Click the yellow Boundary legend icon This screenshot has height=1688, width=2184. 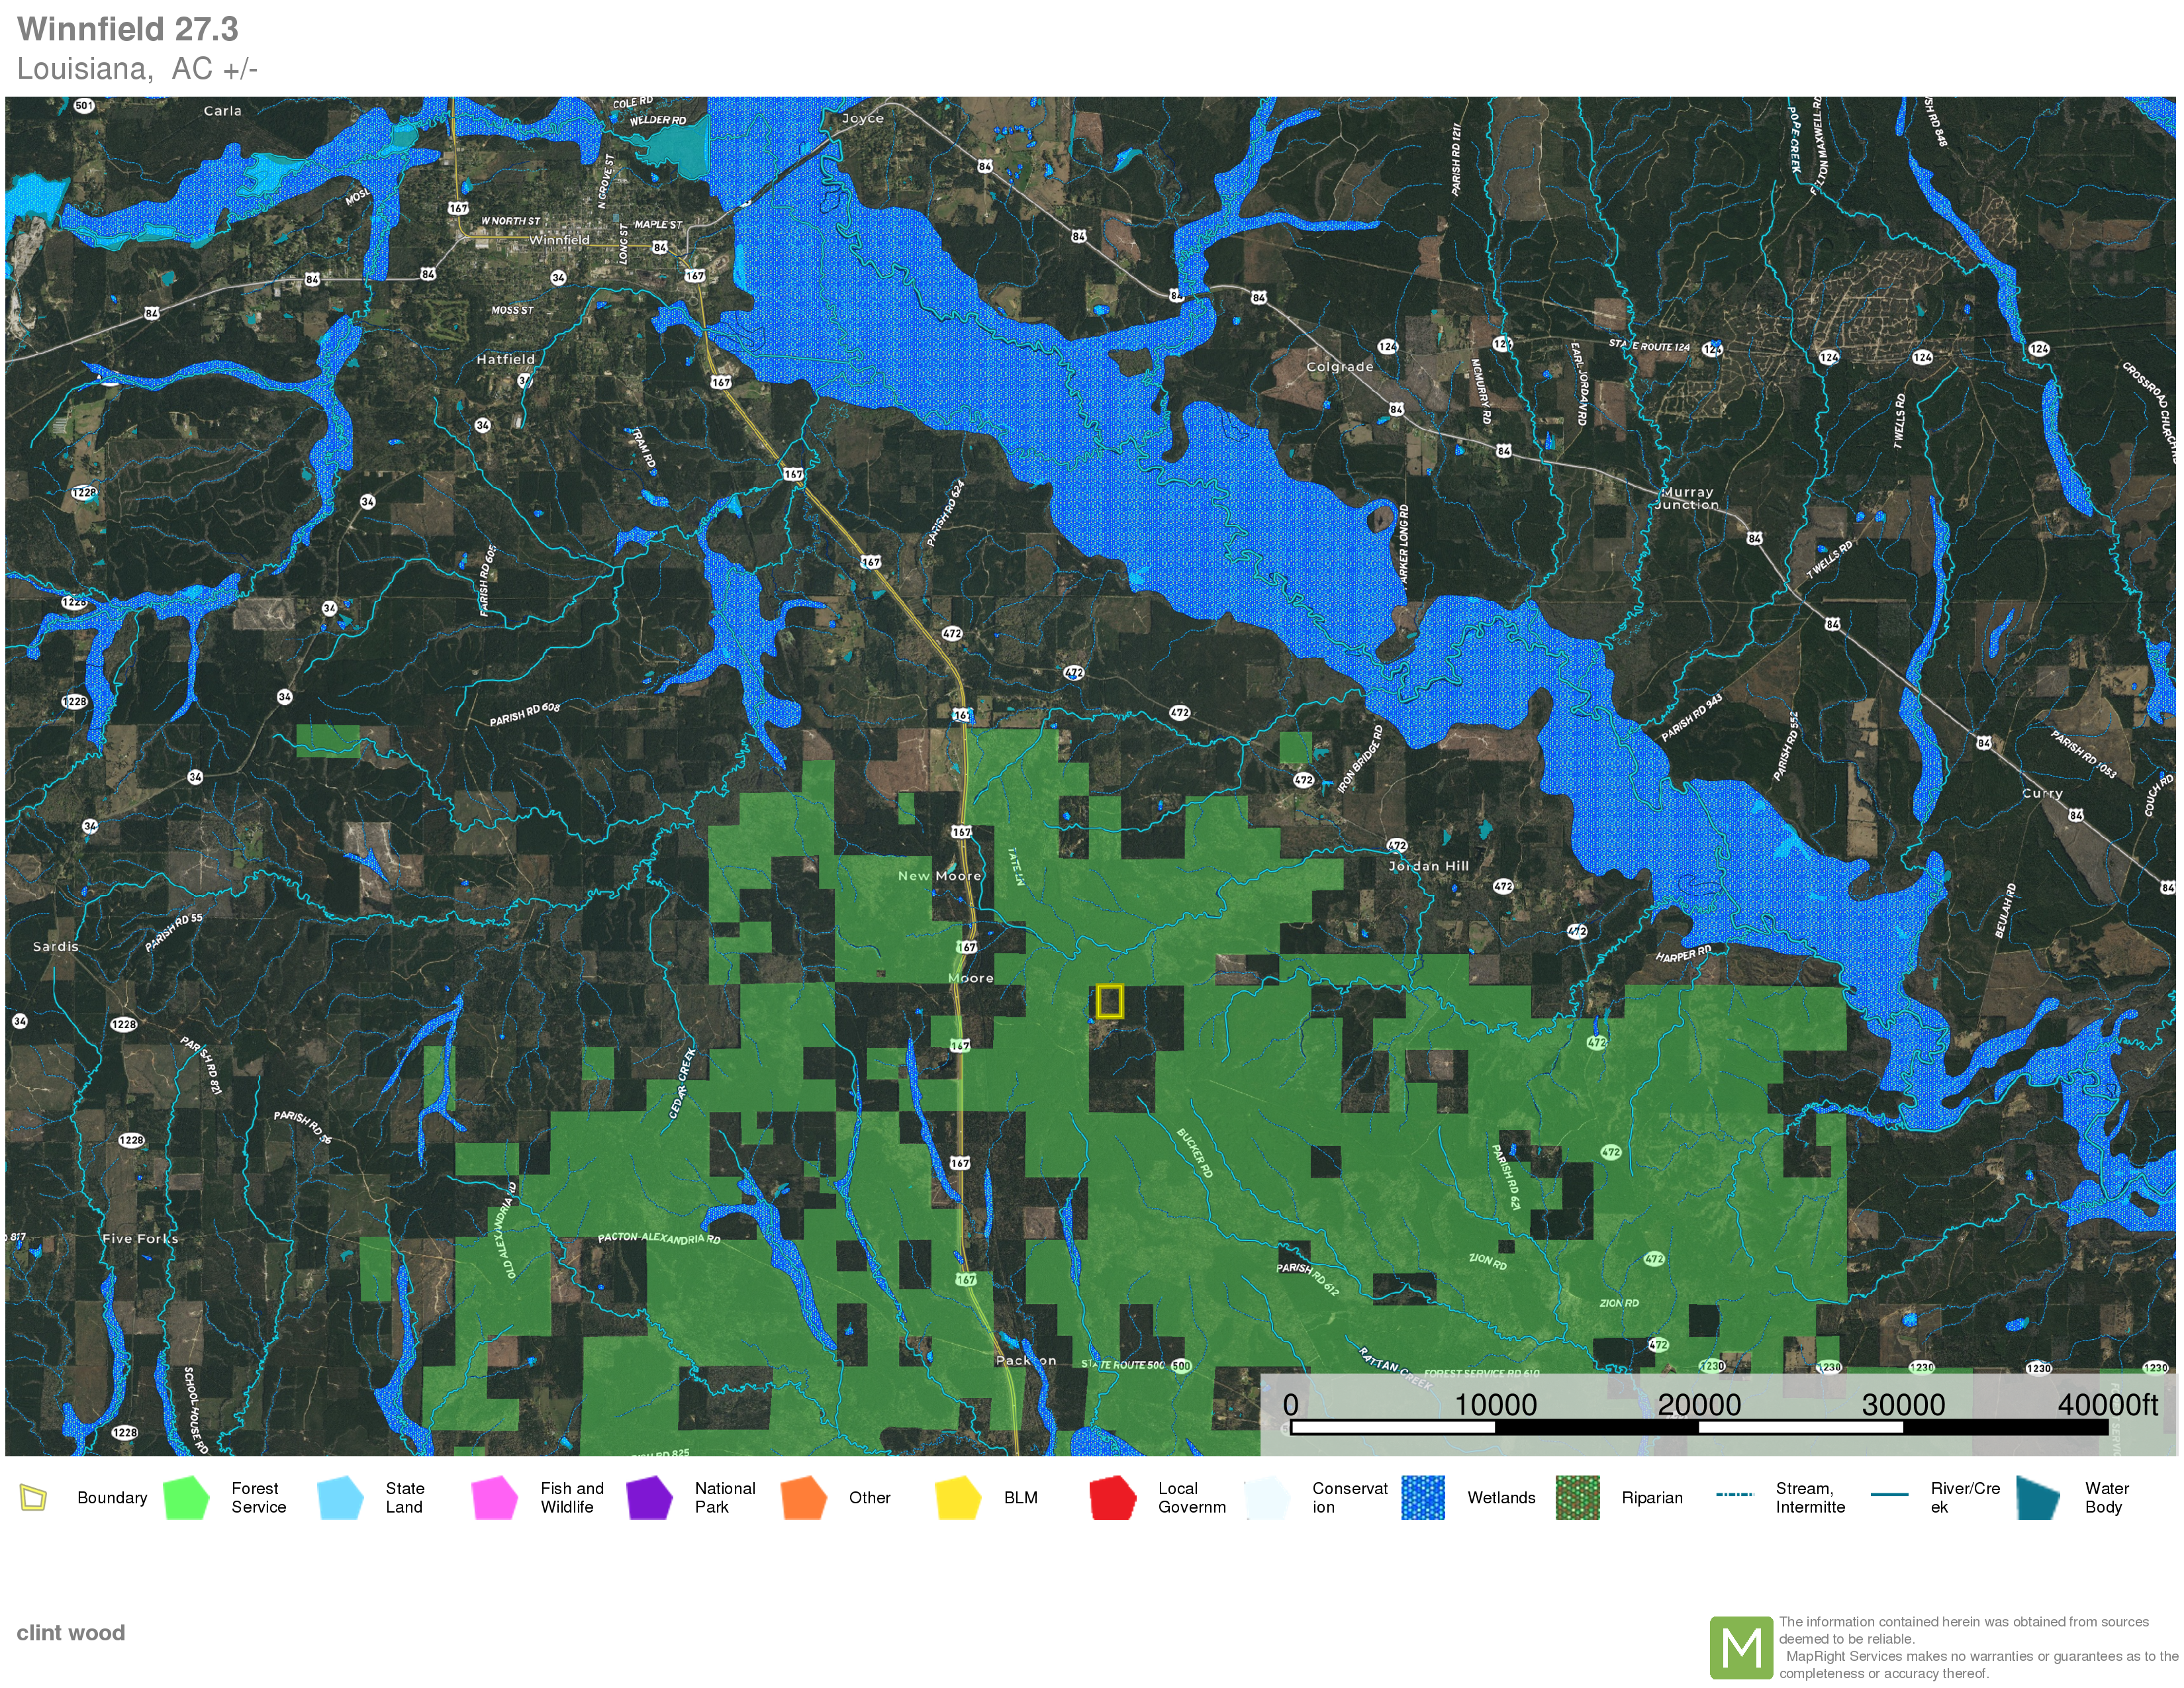coord(33,1497)
